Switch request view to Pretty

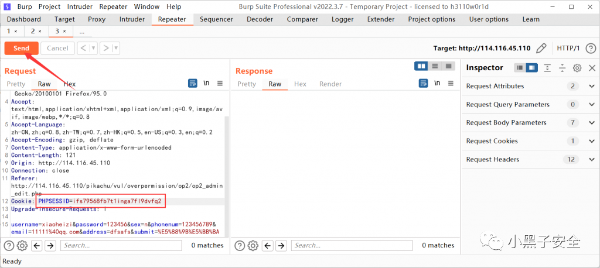tap(16, 84)
